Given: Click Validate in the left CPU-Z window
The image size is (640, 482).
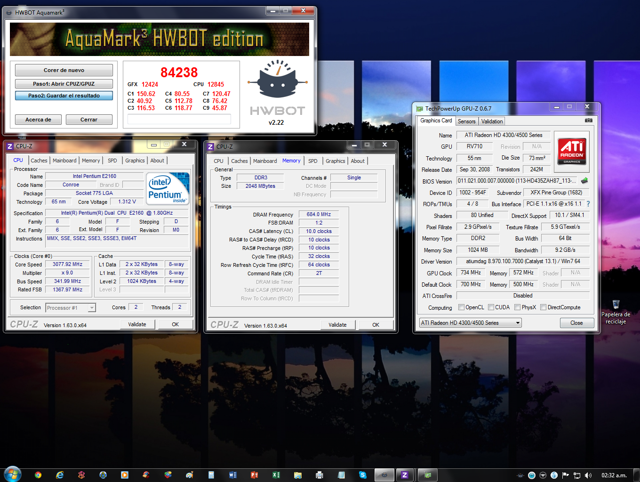Looking at the screenshot, I should [x=137, y=324].
